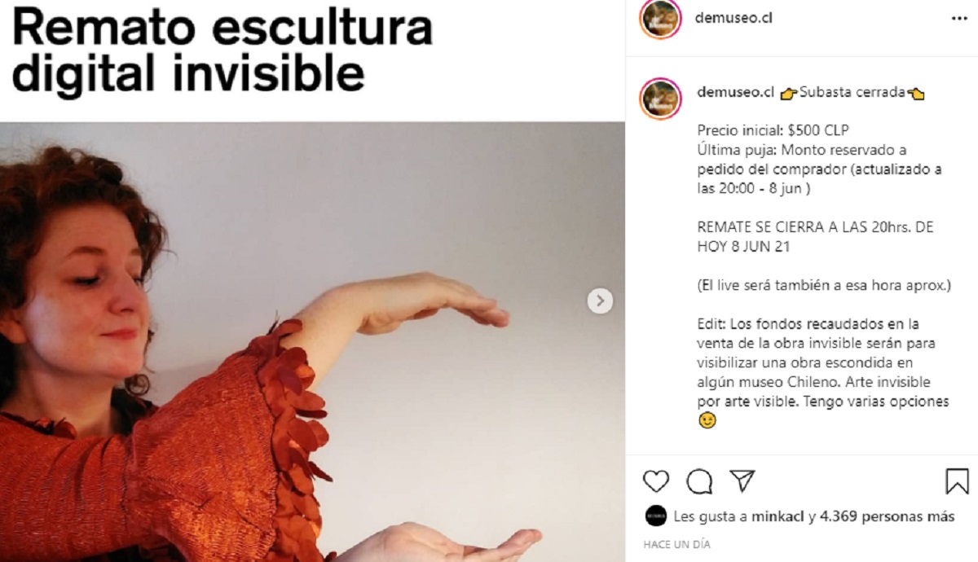978x562 pixels.
Task: Click the HACE UN DÍA timestamp
Action: [x=676, y=544]
